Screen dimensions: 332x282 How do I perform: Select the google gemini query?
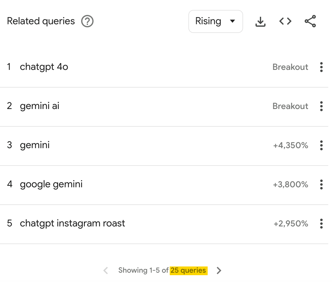coord(51,184)
